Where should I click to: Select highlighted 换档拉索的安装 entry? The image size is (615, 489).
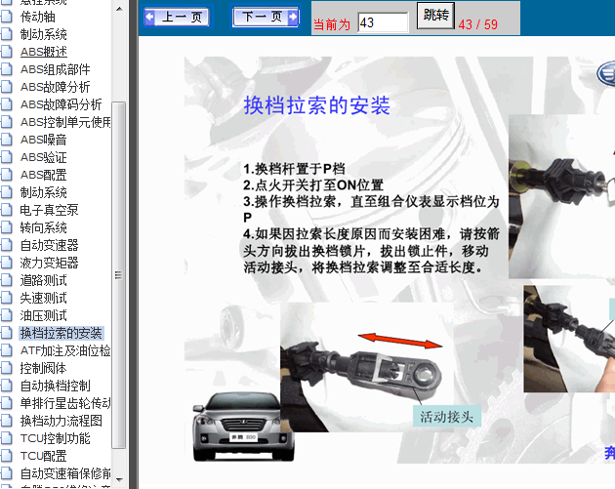[x=61, y=333]
